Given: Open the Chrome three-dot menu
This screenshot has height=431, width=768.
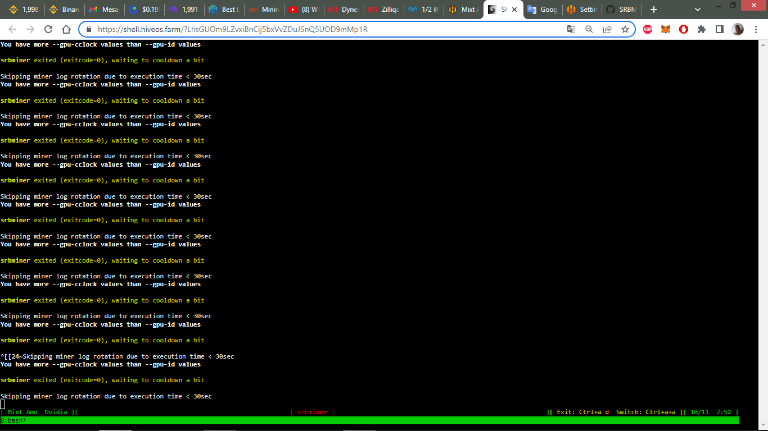Looking at the screenshot, I should point(756,30).
